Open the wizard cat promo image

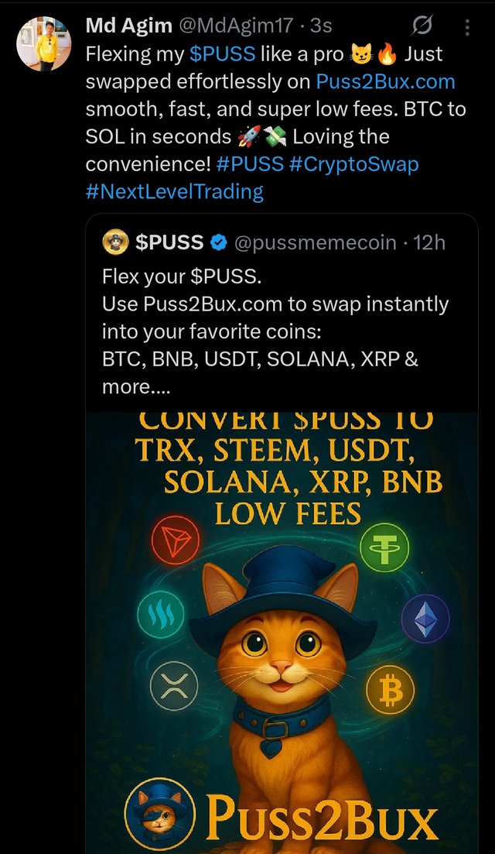click(x=282, y=633)
